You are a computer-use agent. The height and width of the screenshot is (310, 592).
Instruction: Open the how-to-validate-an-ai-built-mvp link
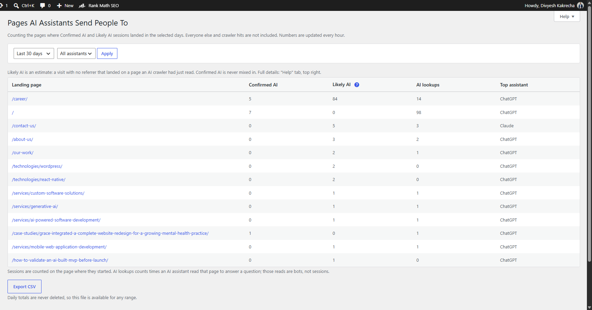coord(60,260)
